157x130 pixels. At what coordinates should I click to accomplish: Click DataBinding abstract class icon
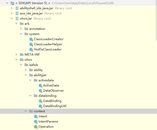[x=40, y=101]
